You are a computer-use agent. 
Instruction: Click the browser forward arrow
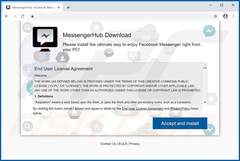pos(15,16)
